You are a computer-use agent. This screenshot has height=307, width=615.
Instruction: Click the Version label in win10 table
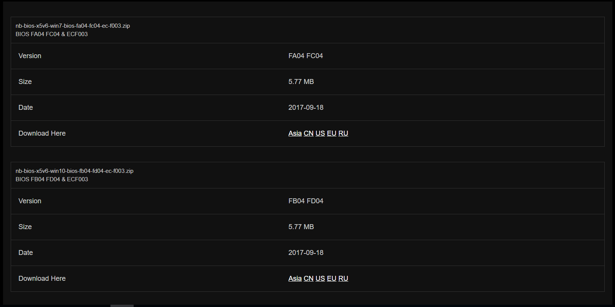coord(30,201)
